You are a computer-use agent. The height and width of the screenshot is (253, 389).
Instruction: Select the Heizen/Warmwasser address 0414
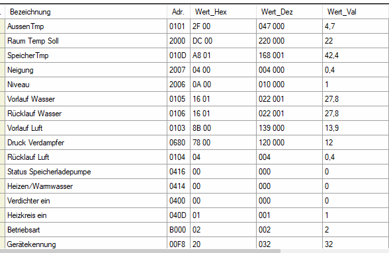pos(179,186)
